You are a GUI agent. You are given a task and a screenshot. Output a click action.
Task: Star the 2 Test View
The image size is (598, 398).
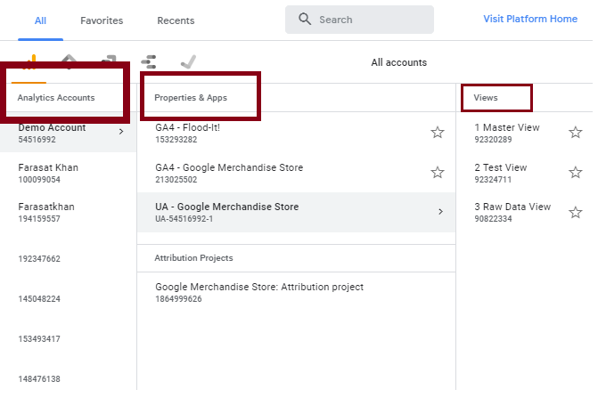point(576,173)
